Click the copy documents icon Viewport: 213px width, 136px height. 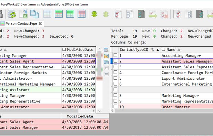(x=35, y=14)
